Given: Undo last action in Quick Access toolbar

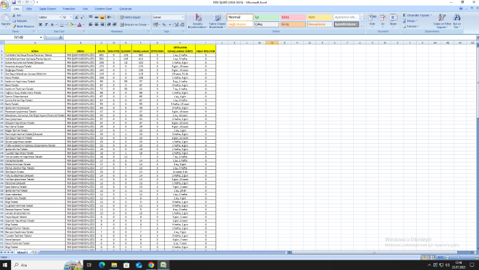Looking at the screenshot, I should pyautogui.click(x=19, y=2).
